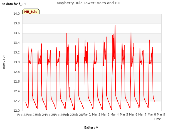
Task: Click the Mar 8 x-axis date label
Action: click(x=152, y=114)
